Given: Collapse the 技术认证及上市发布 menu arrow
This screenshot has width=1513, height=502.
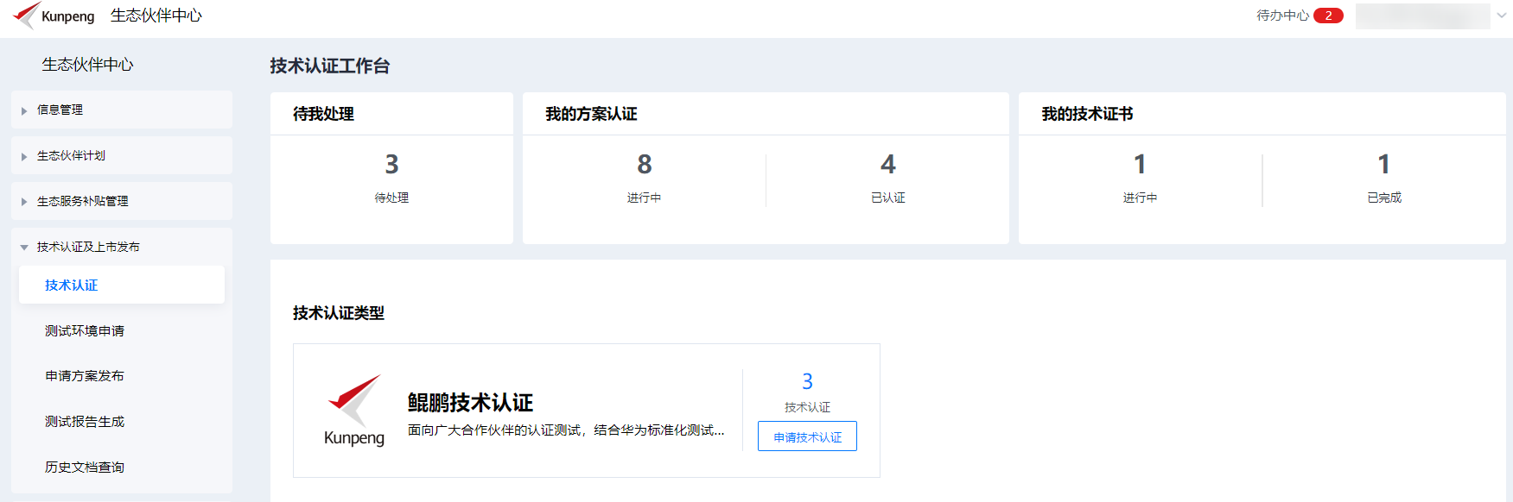Looking at the screenshot, I should click(x=24, y=248).
